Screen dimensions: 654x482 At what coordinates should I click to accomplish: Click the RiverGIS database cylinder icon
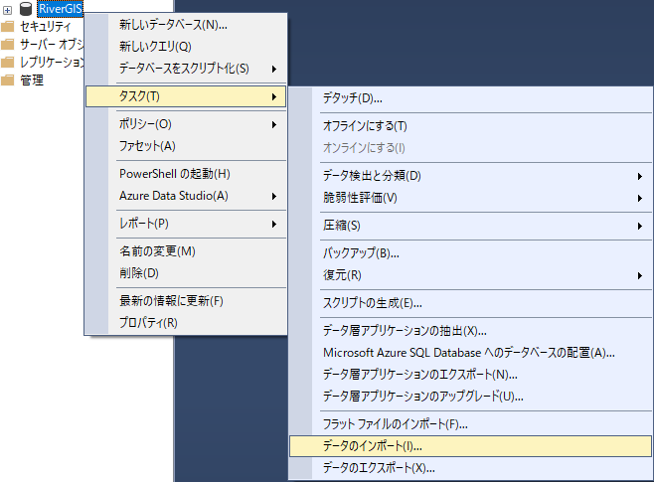click(26, 9)
